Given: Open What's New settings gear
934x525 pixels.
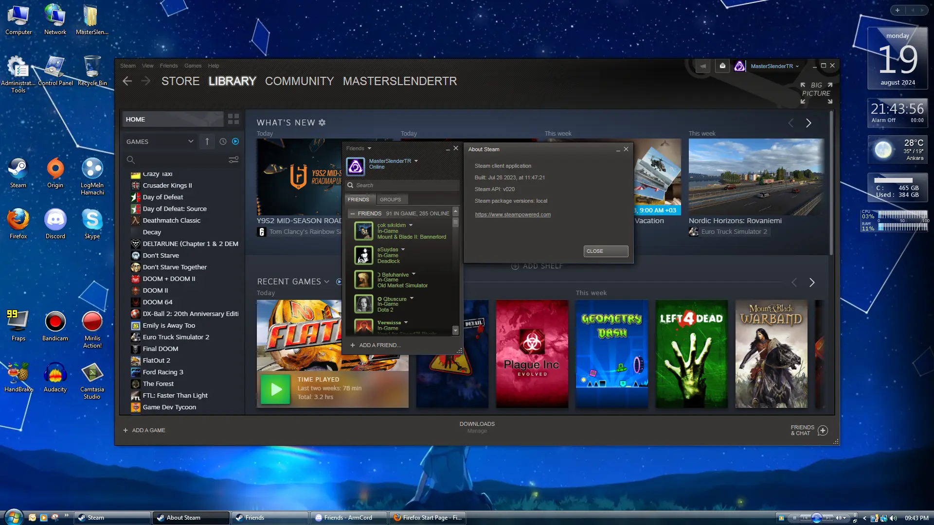Looking at the screenshot, I should [x=322, y=122].
